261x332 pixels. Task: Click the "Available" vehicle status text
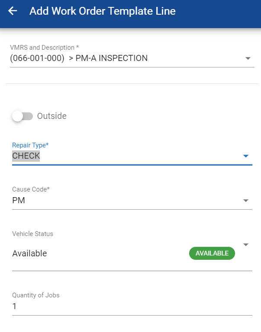click(29, 253)
